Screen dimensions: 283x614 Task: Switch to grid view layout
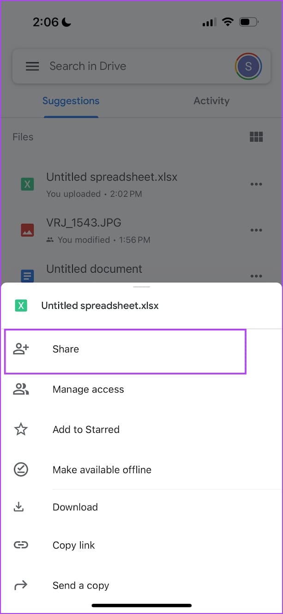[x=256, y=137]
